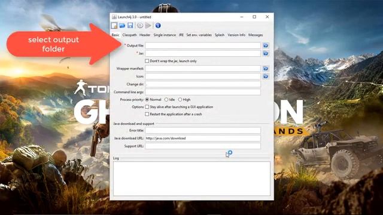Browse for the Jar file
Viewport: 383px width, 215px height.
click(266, 53)
